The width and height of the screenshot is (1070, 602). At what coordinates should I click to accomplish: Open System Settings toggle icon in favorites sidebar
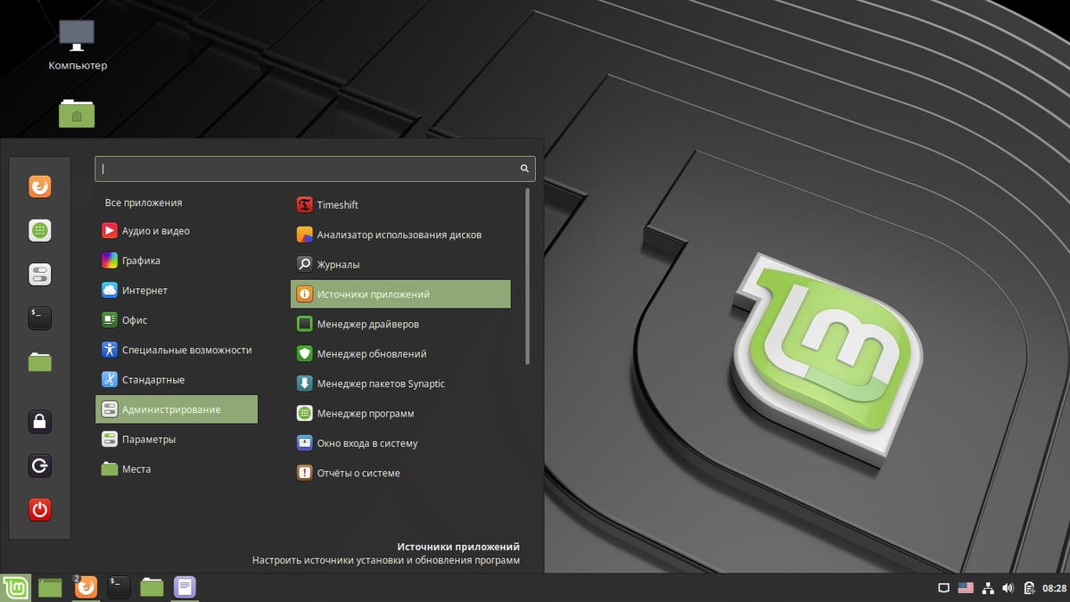click(39, 274)
